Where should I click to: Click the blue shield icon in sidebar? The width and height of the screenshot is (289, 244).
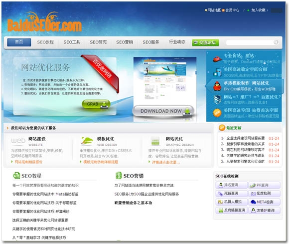tap(217, 100)
